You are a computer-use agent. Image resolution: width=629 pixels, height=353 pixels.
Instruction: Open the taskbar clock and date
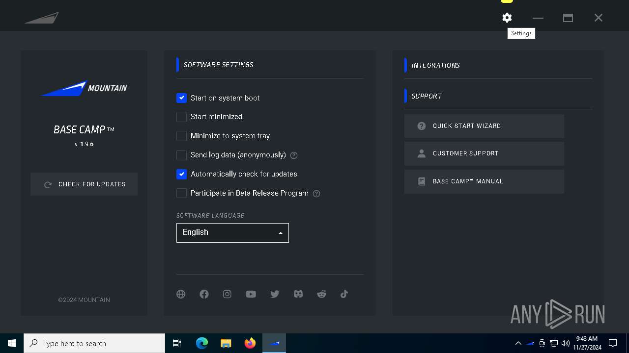point(587,343)
